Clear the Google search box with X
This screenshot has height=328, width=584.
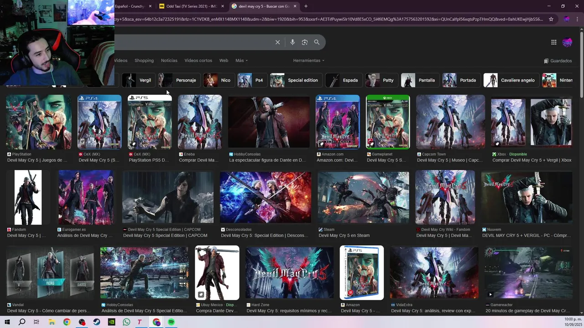point(277,42)
